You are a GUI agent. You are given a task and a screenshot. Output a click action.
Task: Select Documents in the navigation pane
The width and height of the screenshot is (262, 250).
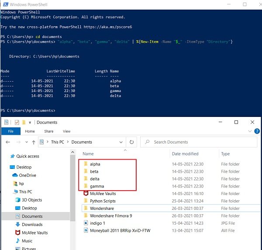[32, 216]
